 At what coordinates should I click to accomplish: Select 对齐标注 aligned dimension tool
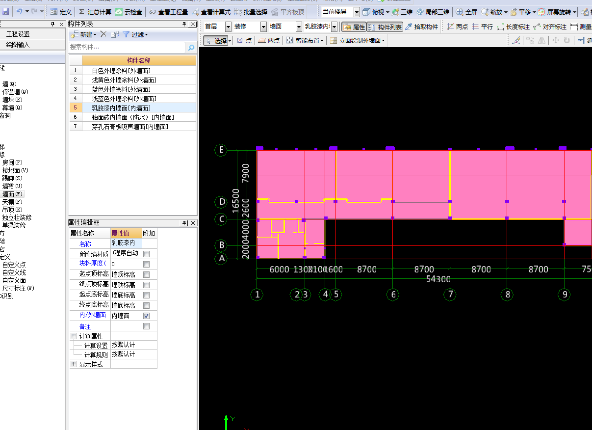click(550, 27)
